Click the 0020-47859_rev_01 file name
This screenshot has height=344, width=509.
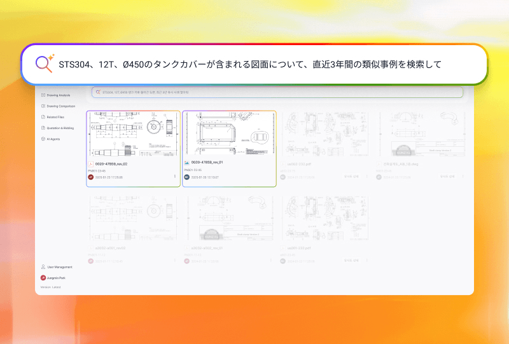[209, 163]
